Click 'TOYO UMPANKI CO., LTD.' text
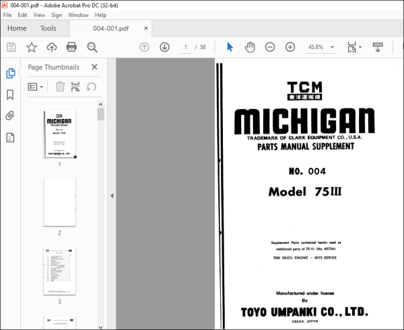 pyautogui.click(x=304, y=312)
